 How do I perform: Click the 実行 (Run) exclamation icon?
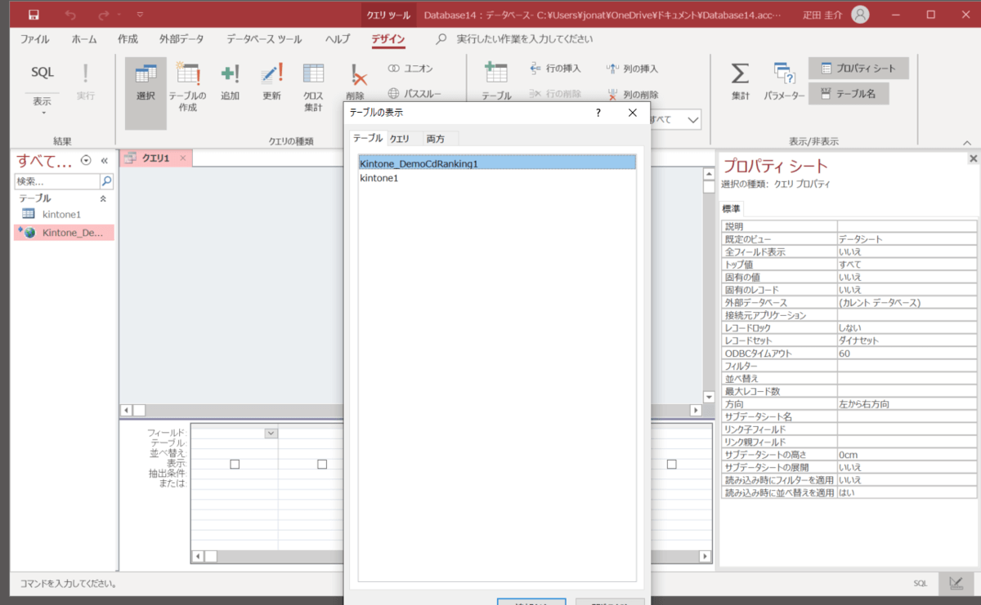pos(85,73)
